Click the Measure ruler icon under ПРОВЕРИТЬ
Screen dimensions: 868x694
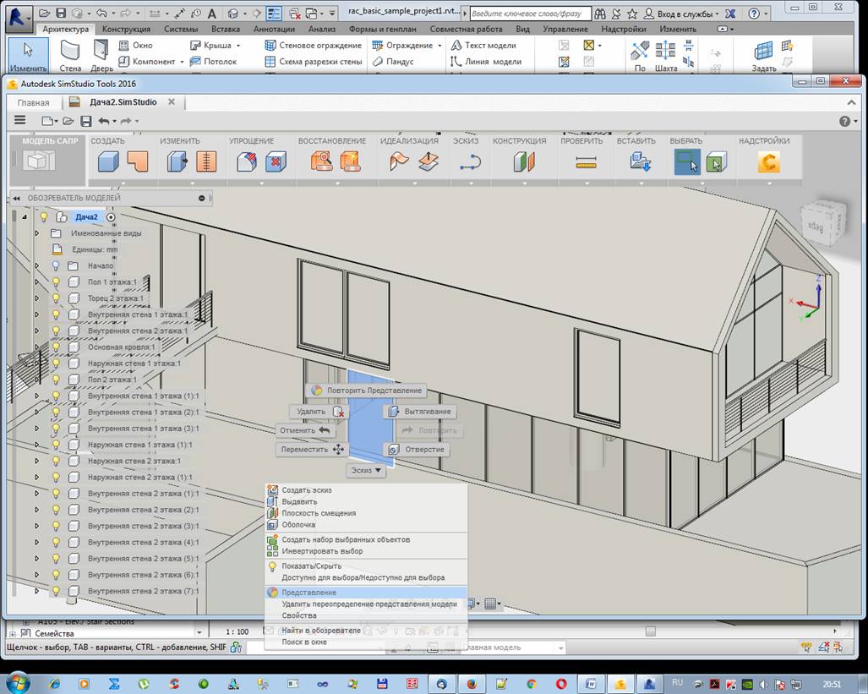(x=586, y=162)
